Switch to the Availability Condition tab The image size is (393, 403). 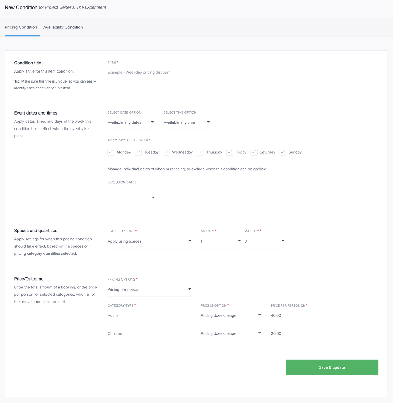pos(63,27)
